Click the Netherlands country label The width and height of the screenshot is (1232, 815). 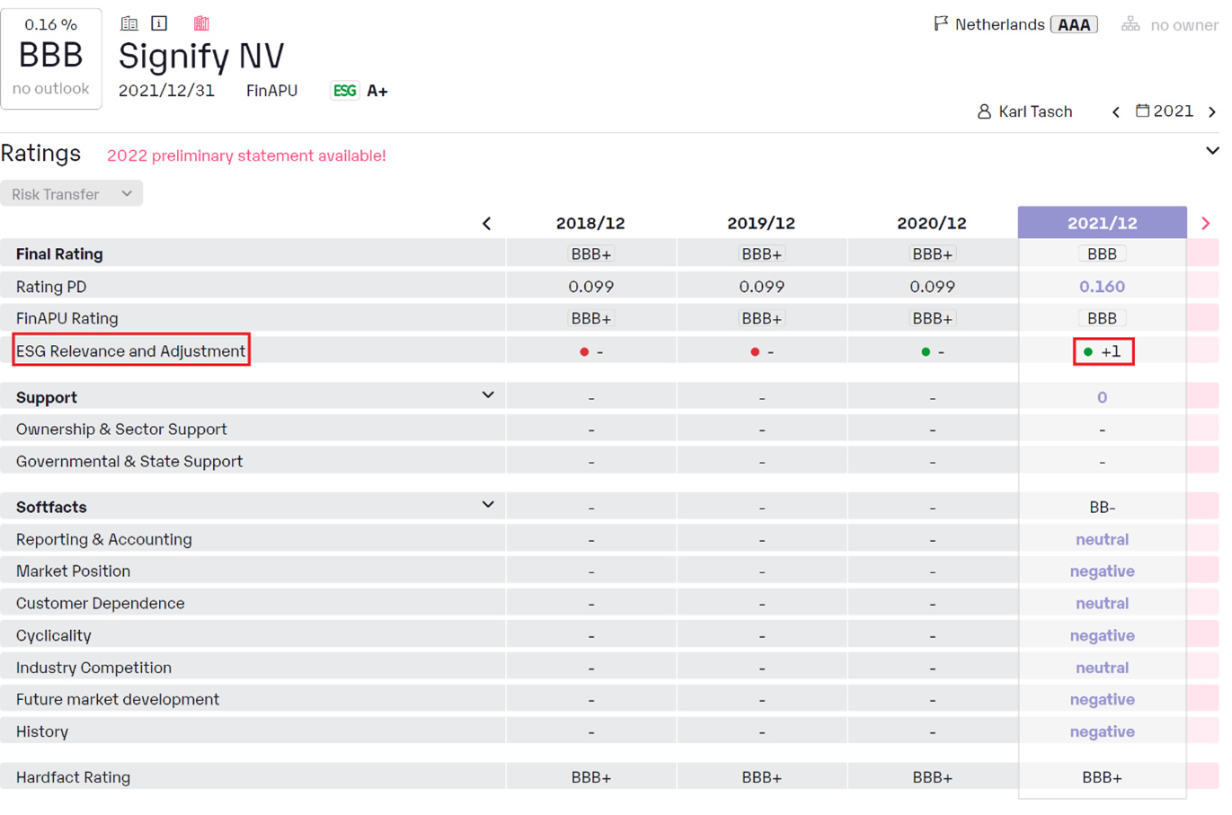tap(999, 24)
